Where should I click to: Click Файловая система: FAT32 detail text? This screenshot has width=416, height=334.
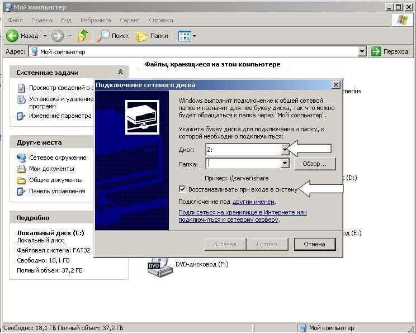pyautogui.click(x=54, y=250)
